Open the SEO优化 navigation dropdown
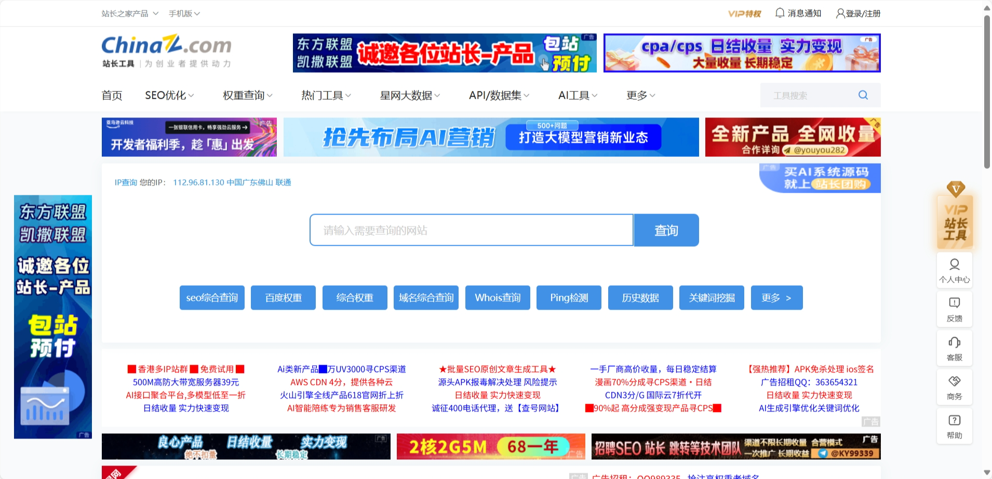Screen dimensions: 992x479 168,95
